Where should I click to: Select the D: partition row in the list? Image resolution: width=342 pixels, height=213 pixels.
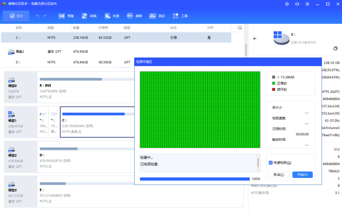(x=63, y=62)
